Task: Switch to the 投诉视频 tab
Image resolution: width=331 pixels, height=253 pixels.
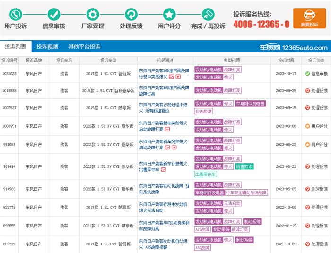Action: [47, 46]
